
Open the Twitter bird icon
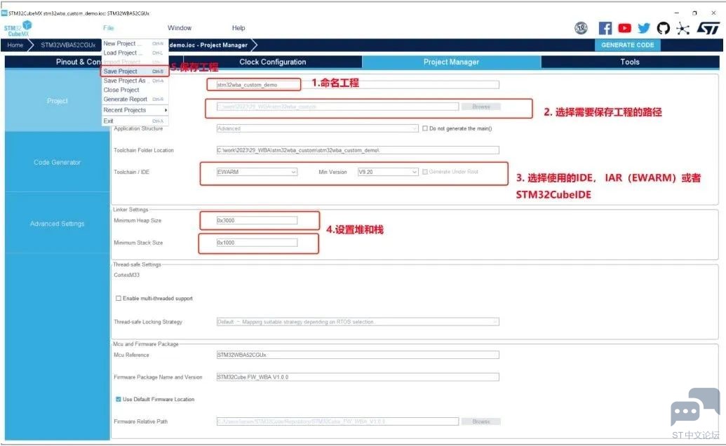(x=644, y=28)
